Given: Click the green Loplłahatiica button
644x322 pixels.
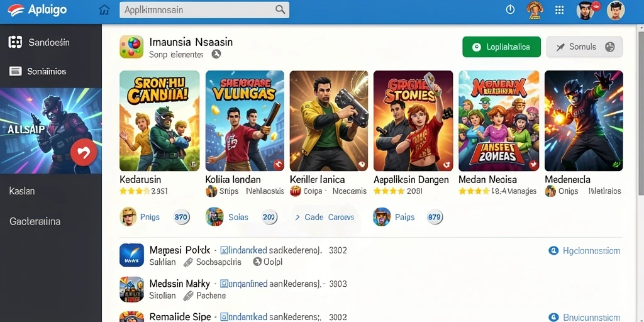Looking at the screenshot, I should (501, 47).
